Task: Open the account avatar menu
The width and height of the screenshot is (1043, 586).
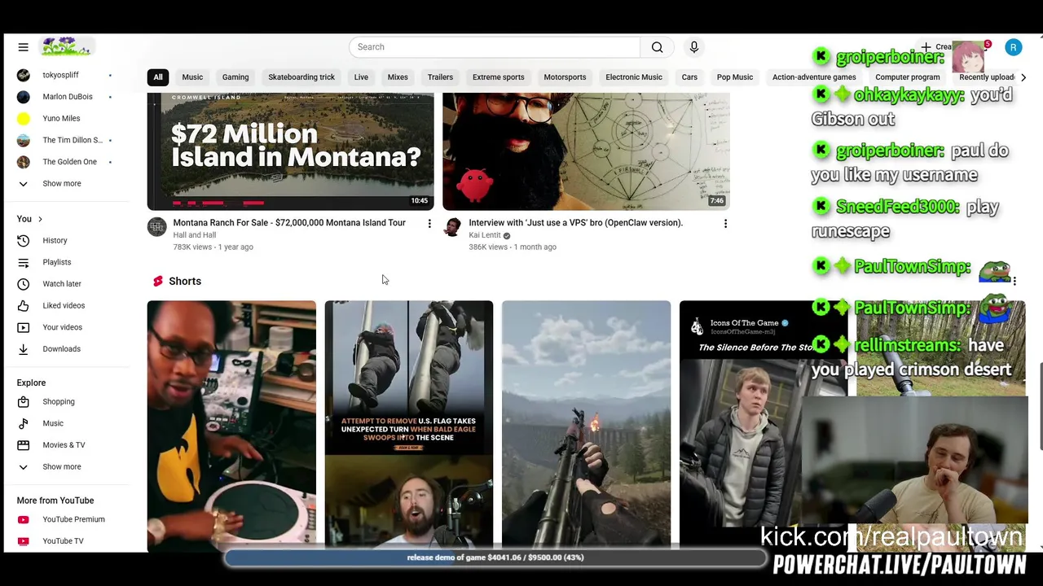Action: pyautogui.click(x=1013, y=47)
